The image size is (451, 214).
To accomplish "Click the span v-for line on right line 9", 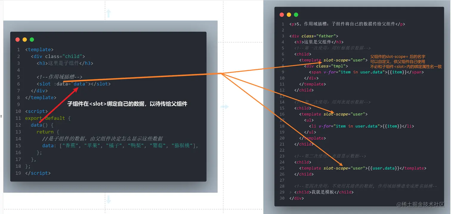I will click(366, 72).
